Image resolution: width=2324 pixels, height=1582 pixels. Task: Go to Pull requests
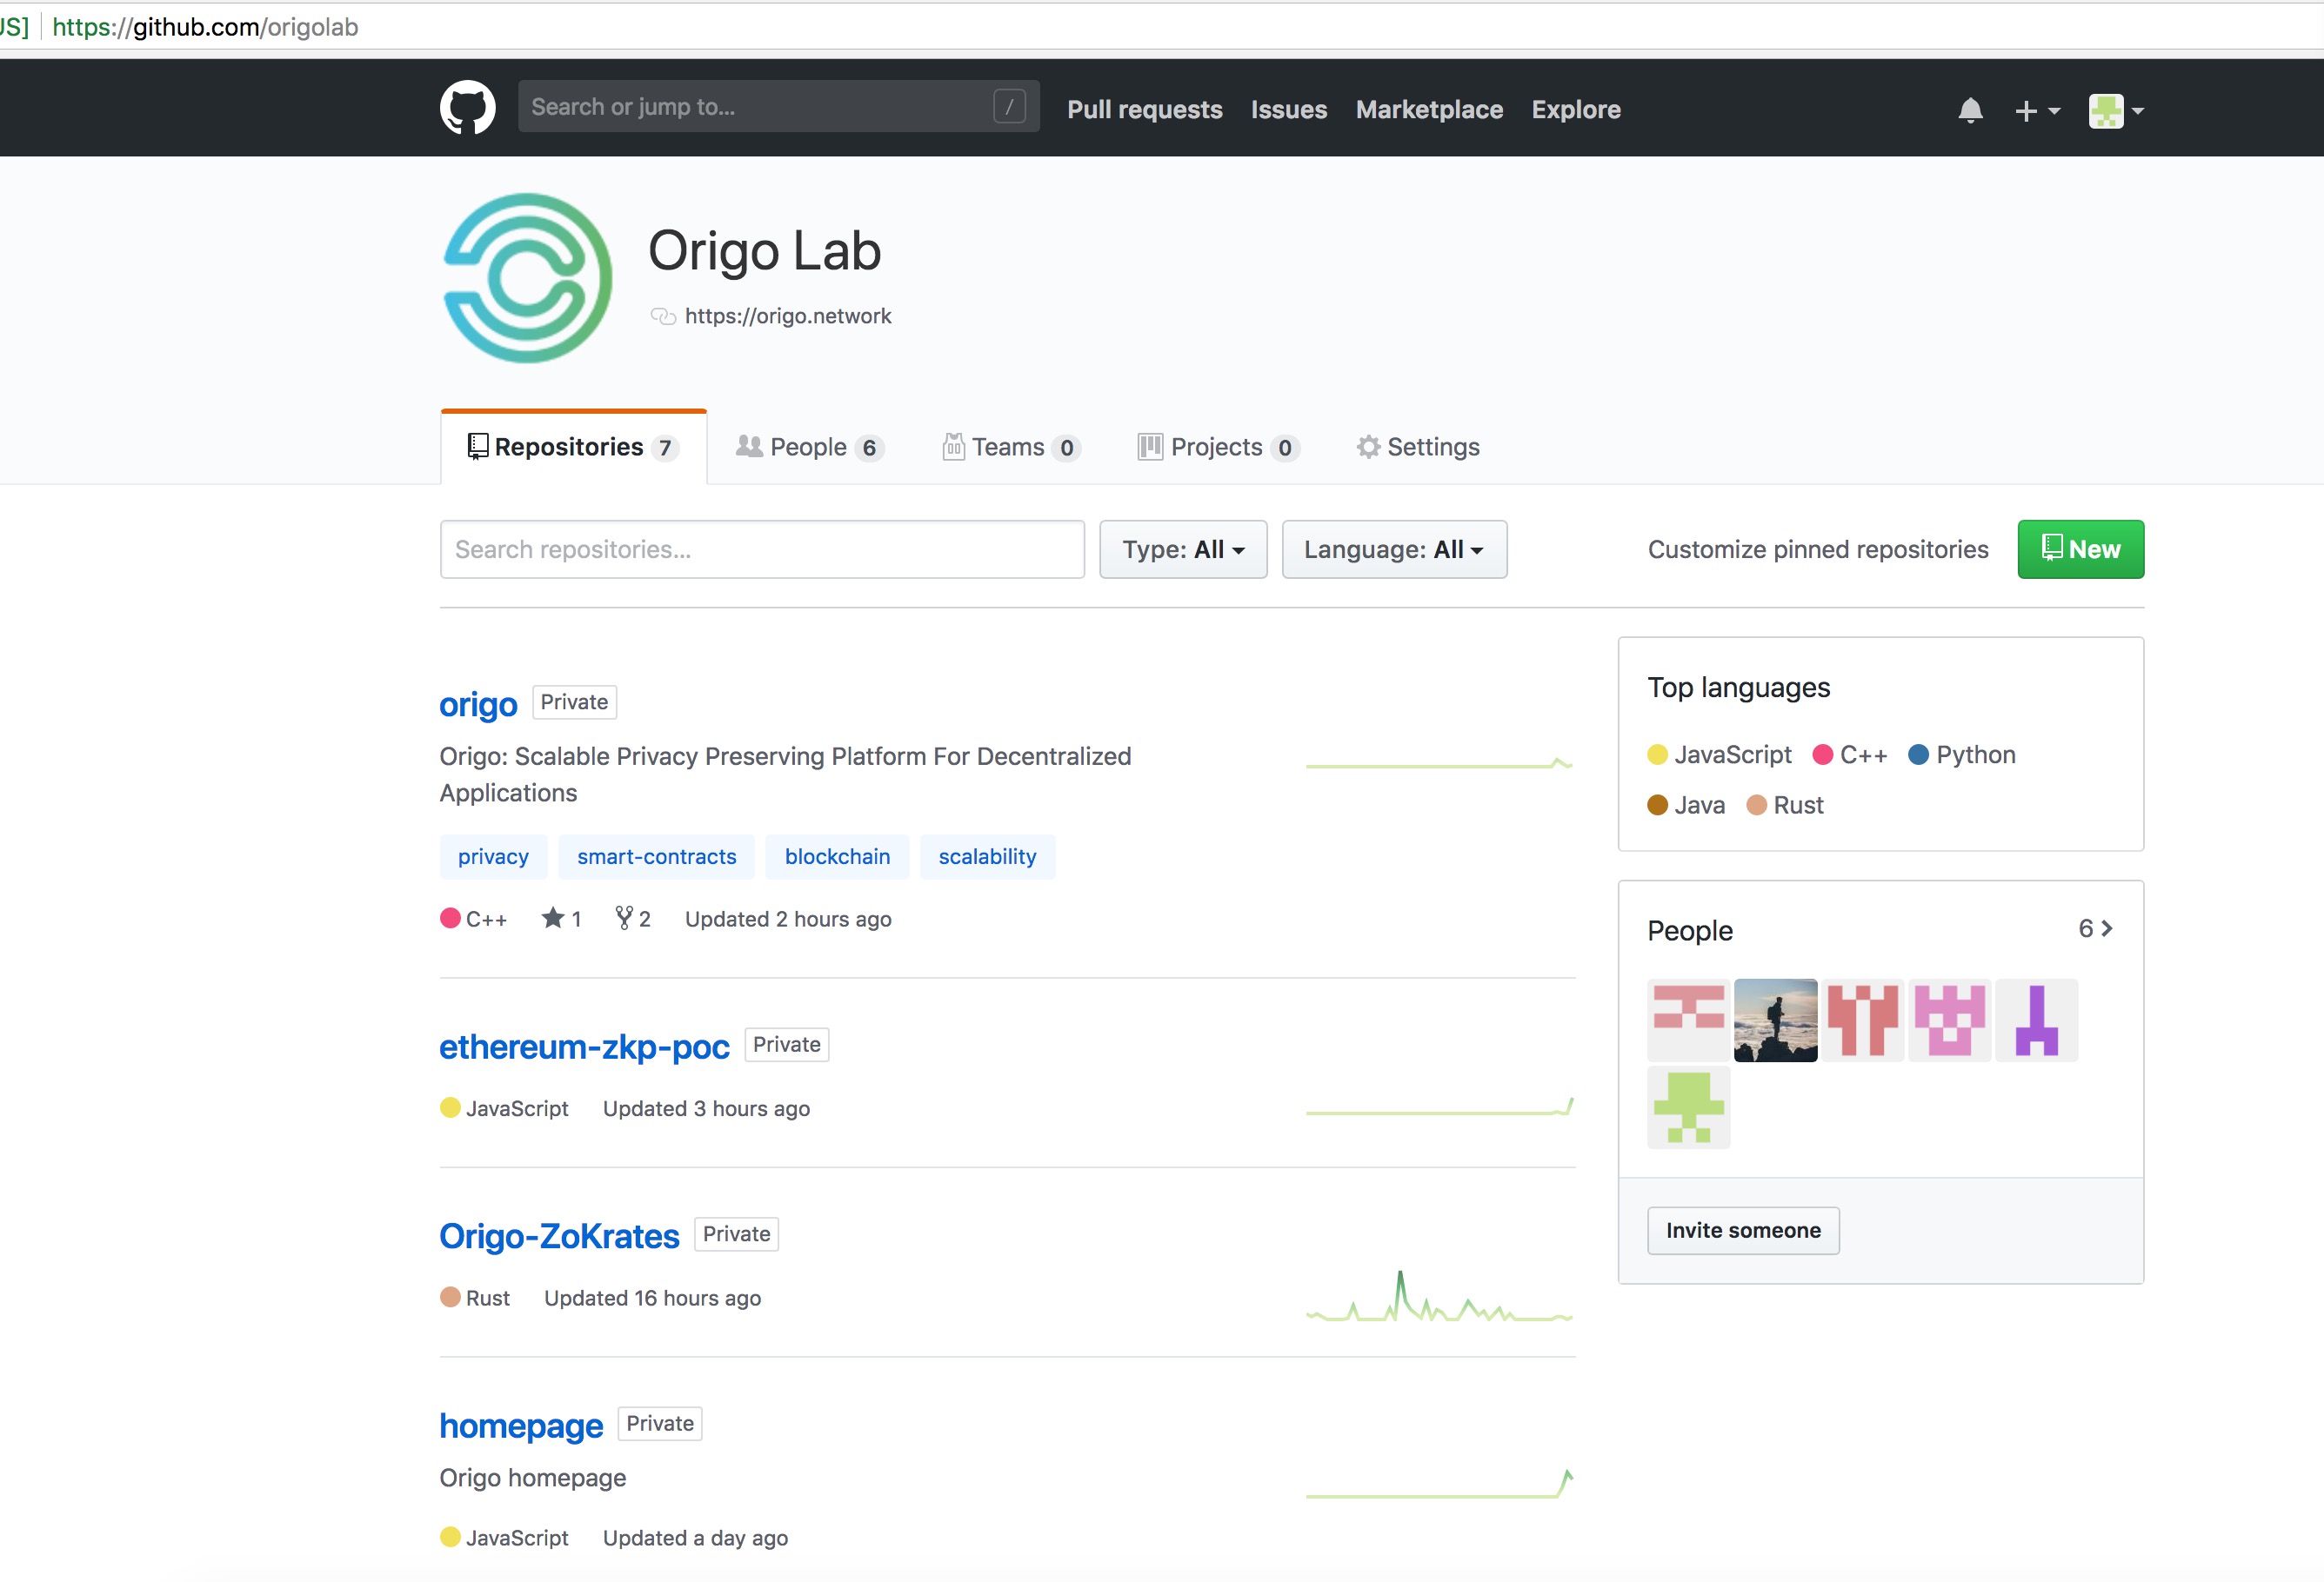(x=1144, y=109)
